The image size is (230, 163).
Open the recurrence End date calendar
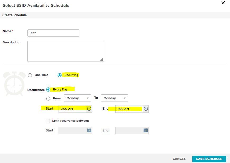click(146, 130)
